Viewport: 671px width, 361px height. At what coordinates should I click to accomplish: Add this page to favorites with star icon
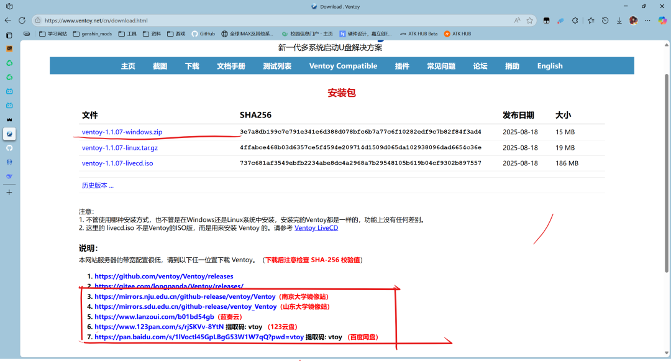(x=530, y=21)
